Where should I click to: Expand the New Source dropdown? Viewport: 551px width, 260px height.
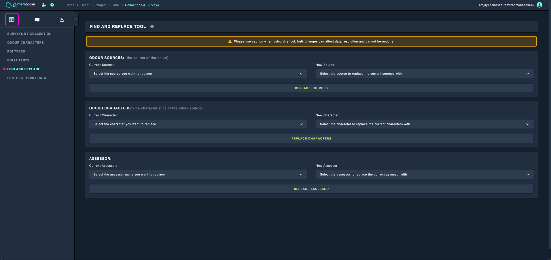point(425,74)
